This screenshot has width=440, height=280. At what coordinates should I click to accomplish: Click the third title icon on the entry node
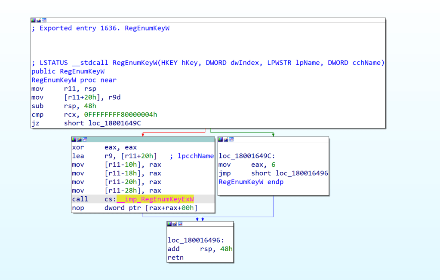44,20
